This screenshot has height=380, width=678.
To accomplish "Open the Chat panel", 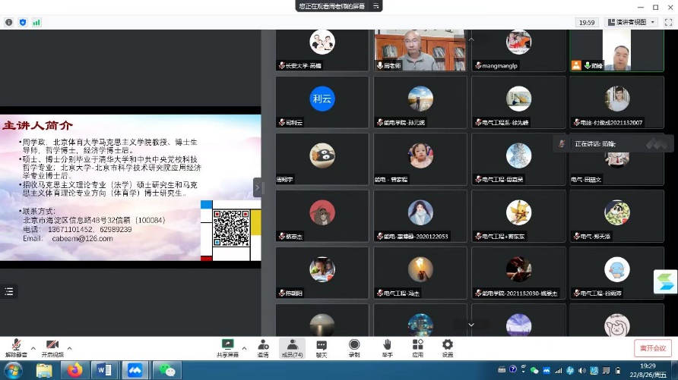I will click(322, 347).
